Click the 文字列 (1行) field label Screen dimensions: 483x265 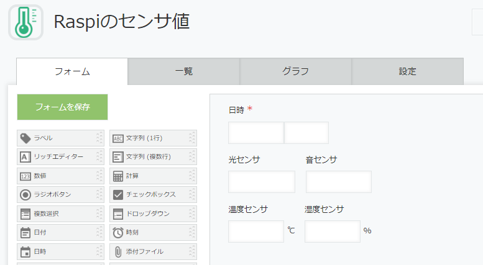[144, 138]
